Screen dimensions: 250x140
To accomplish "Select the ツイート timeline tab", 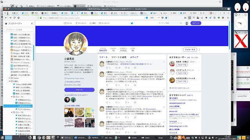I will coord(104,57).
